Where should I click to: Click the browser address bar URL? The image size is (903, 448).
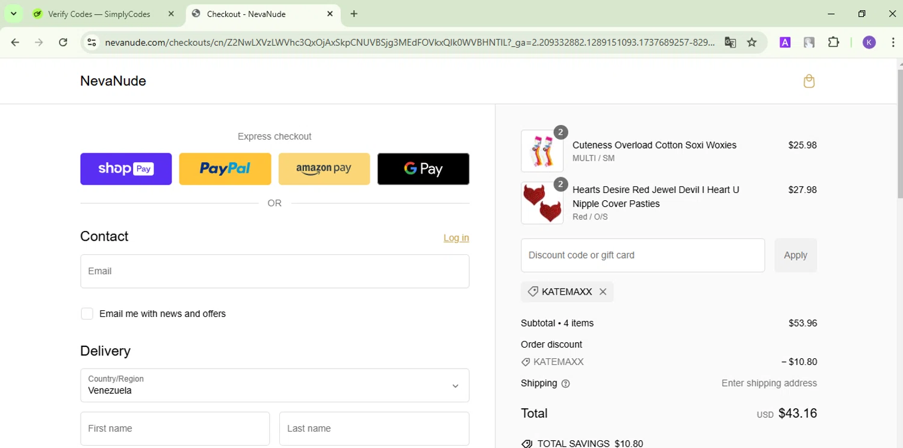pyautogui.click(x=409, y=42)
